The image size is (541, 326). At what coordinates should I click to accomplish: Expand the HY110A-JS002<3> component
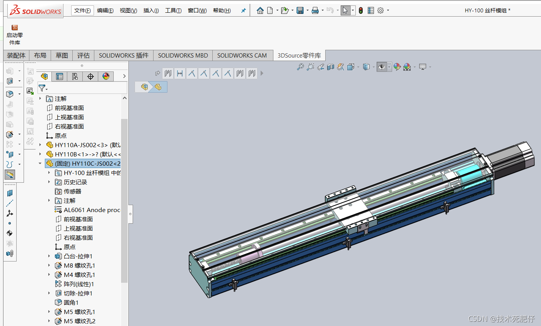40,145
